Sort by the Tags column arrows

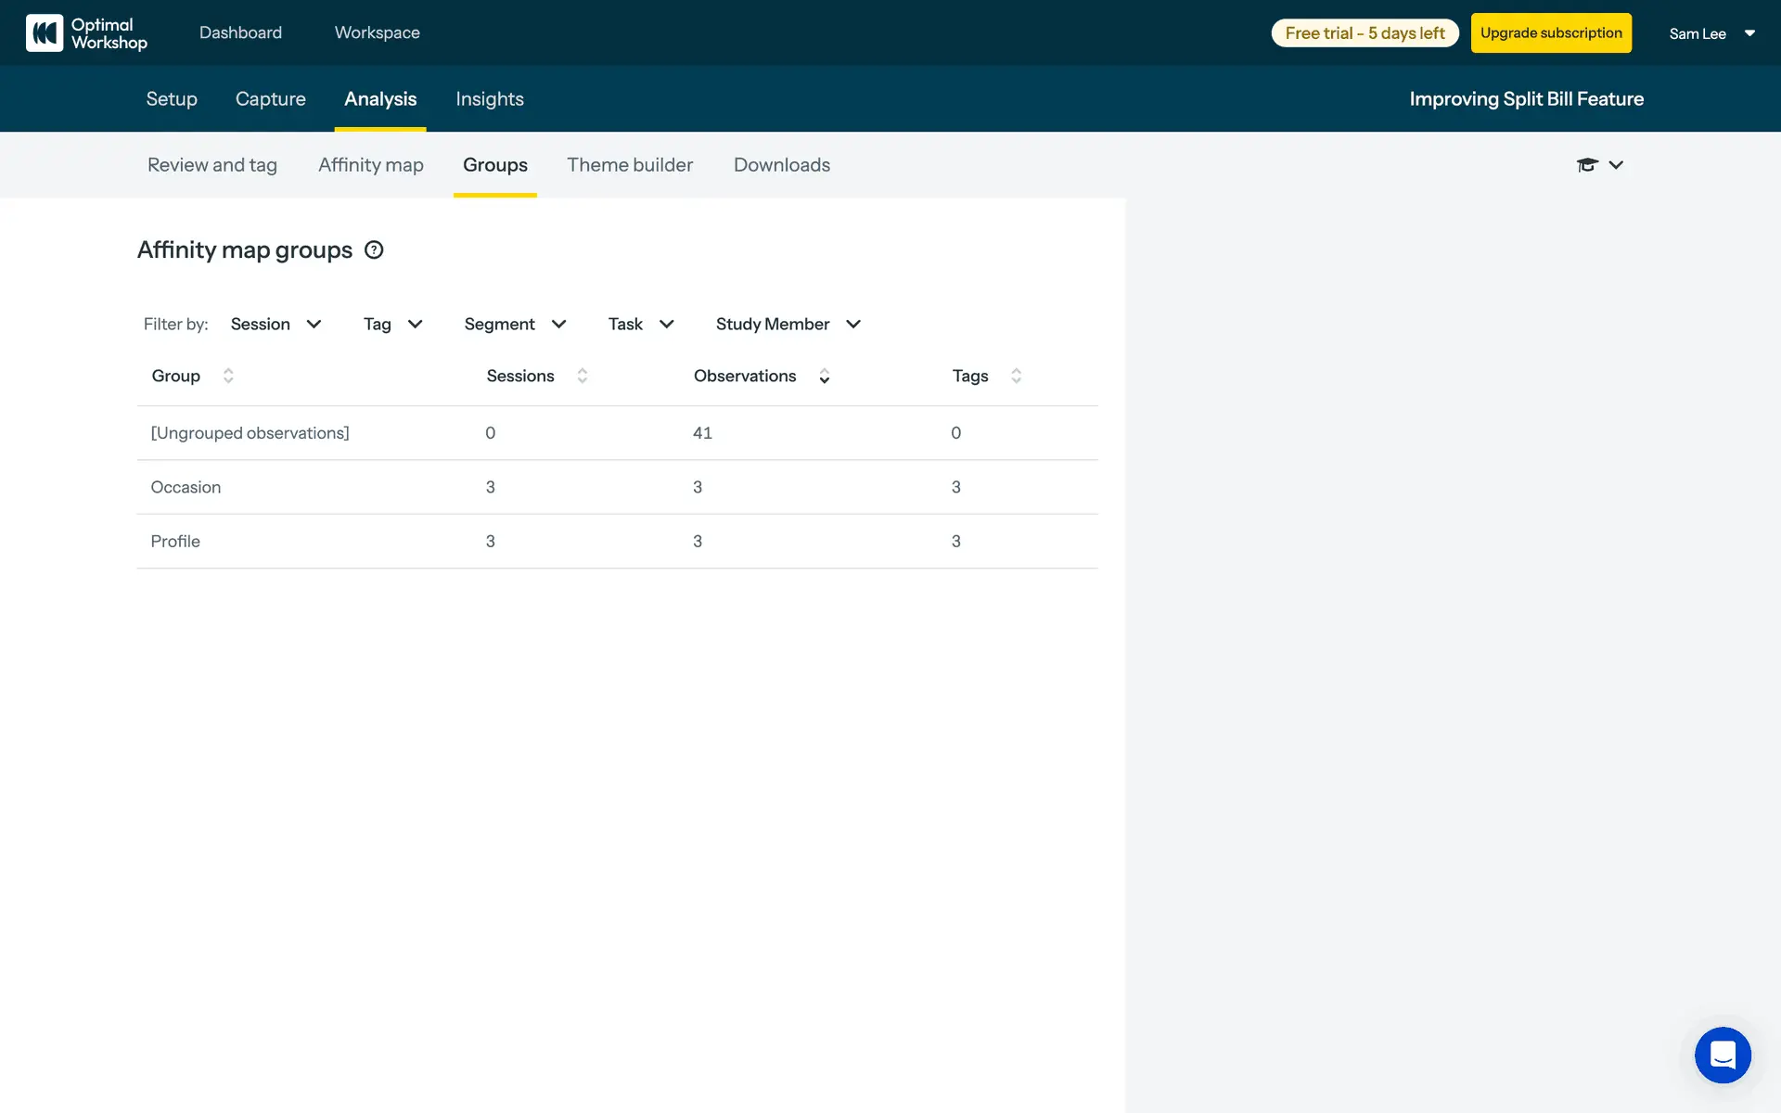[x=1016, y=376]
